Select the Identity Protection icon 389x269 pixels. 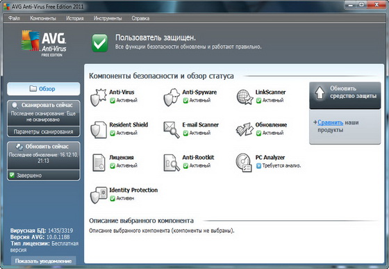pos(99,195)
